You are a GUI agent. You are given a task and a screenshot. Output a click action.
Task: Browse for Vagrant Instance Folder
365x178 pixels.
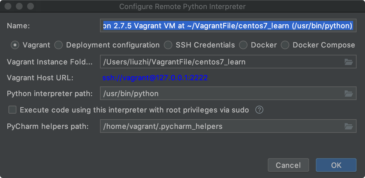click(x=349, y=62)
